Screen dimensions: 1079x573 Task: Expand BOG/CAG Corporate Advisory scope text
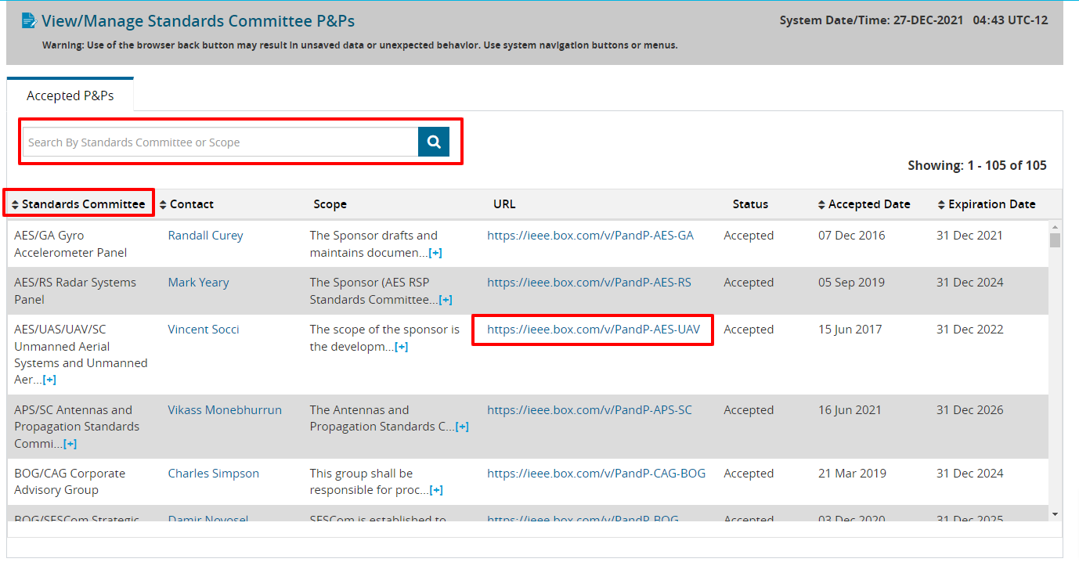tap(436, 490)
